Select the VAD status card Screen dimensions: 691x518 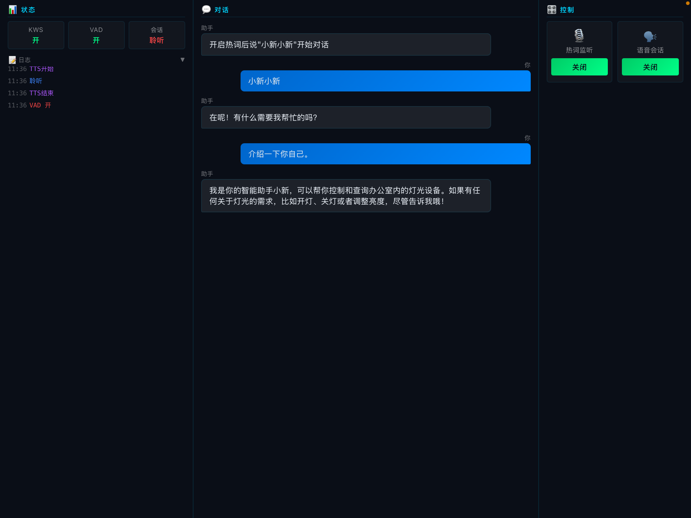point(96,35)
